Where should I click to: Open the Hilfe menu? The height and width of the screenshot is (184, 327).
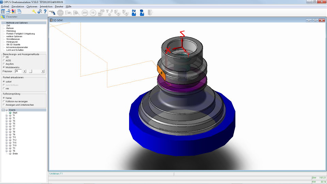coord(68,6)
